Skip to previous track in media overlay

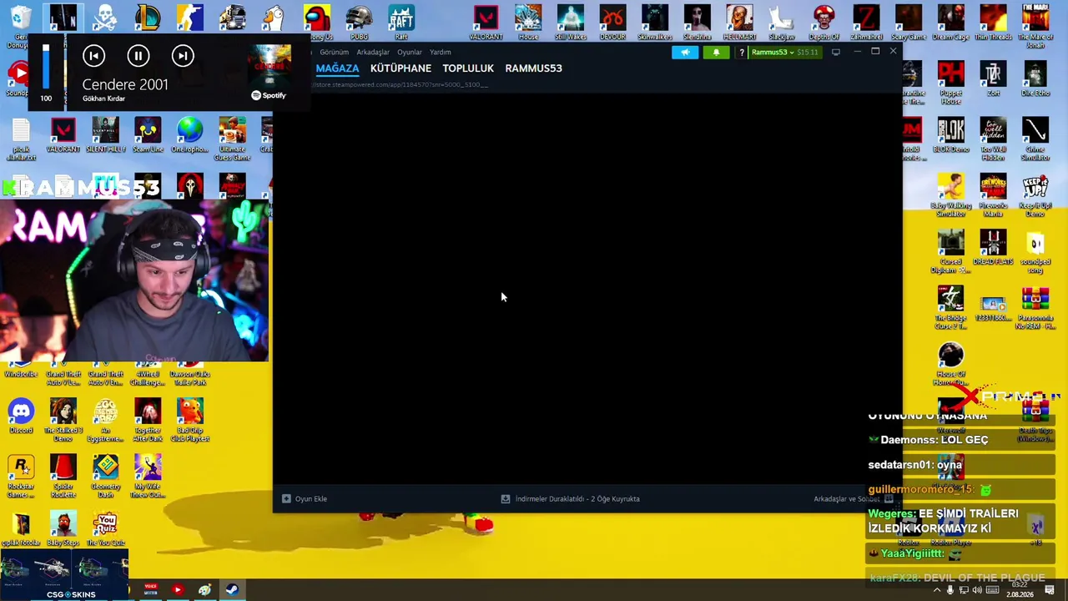pyautogui.click(x=93, y=56)
